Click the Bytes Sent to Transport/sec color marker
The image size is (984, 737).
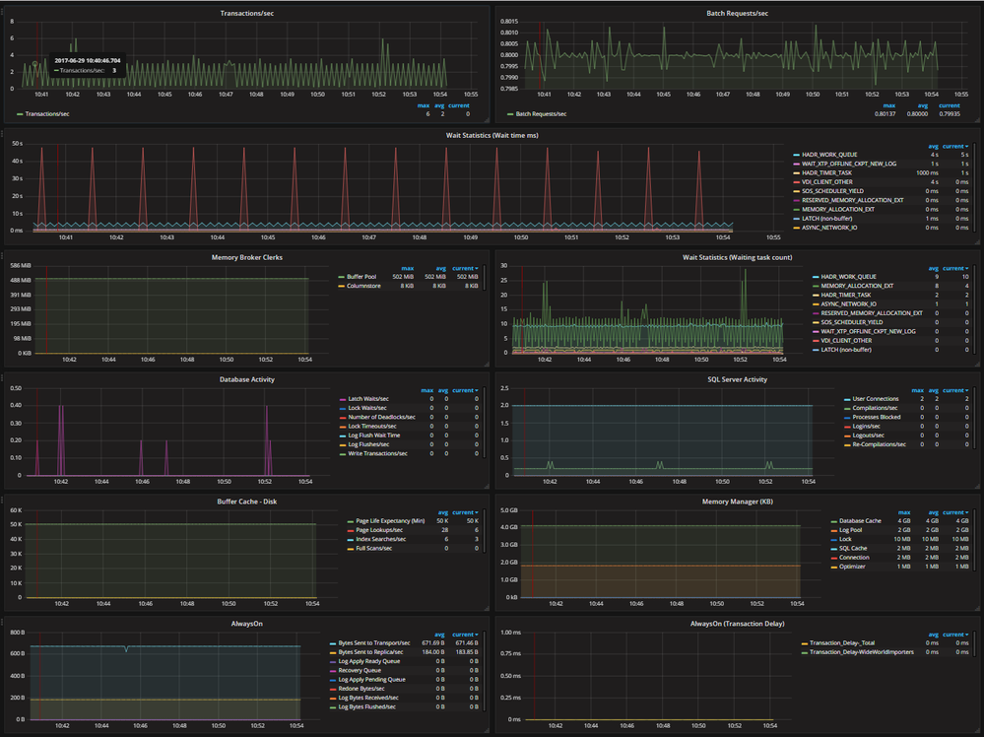[x=333, y=643]
